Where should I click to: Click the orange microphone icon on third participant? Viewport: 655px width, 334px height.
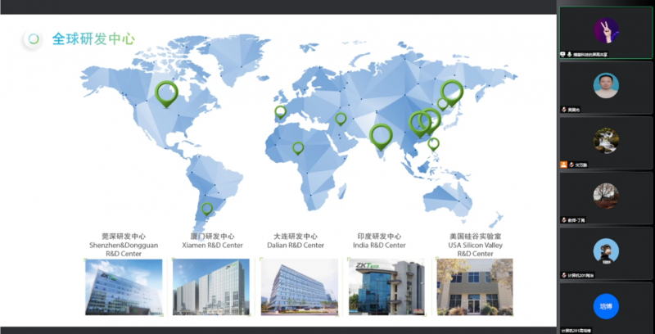pyautogui.click(x=564, y=165)
